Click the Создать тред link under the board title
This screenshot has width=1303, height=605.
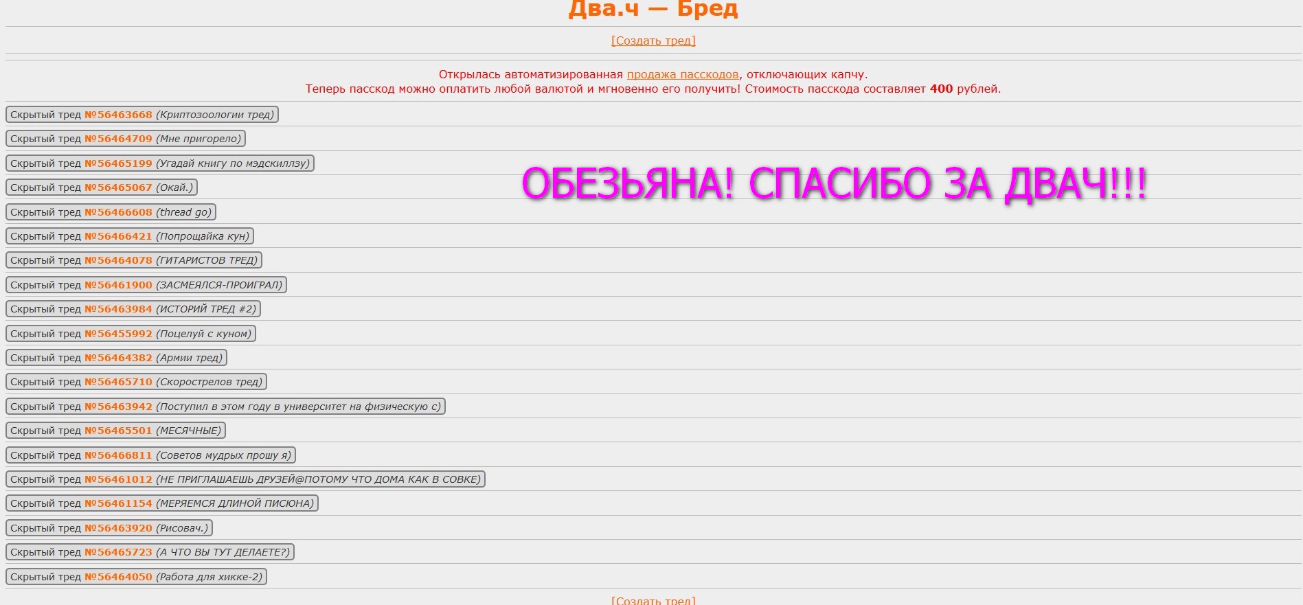653,41
